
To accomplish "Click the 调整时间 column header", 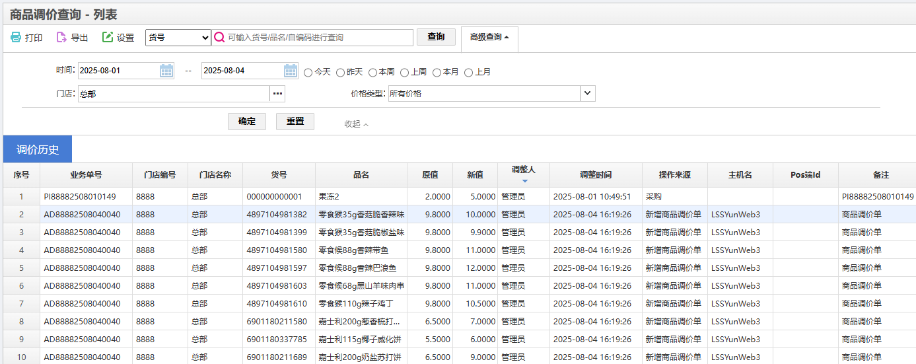I will pyautogui.click(x=596, y=175).
